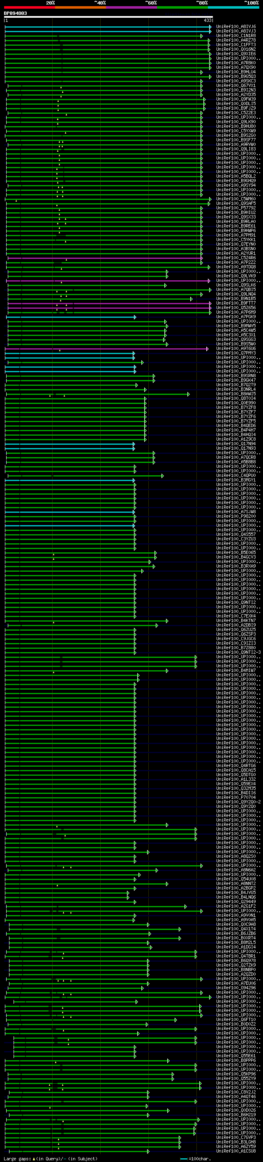This screenshot has height=1162, width=263.
Task: Click hit label UniRef100_Q4TBR1
Action: tap(236, 956)
